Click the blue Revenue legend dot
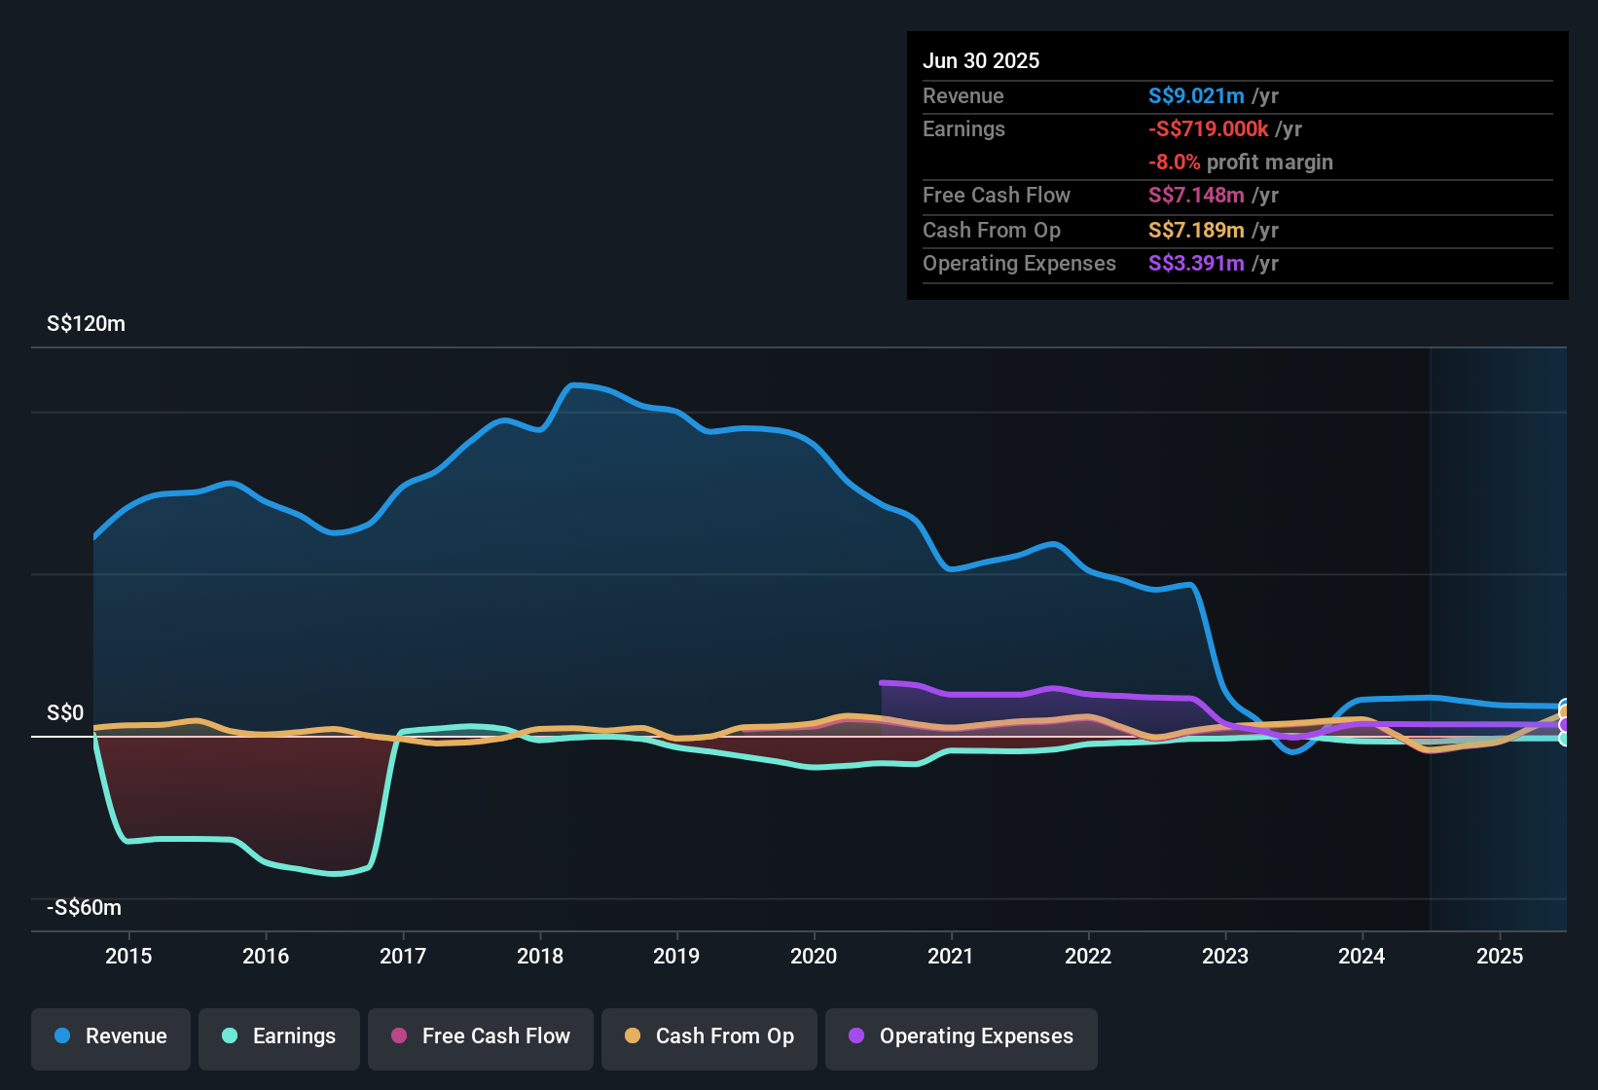The image size is (1598, 1090). pos(62,1035)
